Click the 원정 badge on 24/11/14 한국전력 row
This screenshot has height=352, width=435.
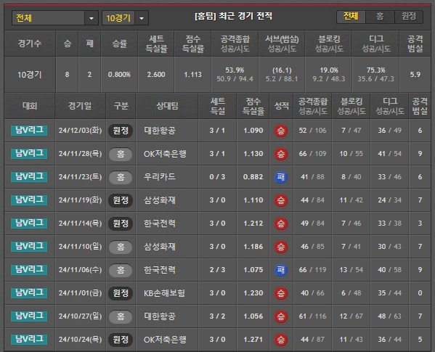pos(121,224)
